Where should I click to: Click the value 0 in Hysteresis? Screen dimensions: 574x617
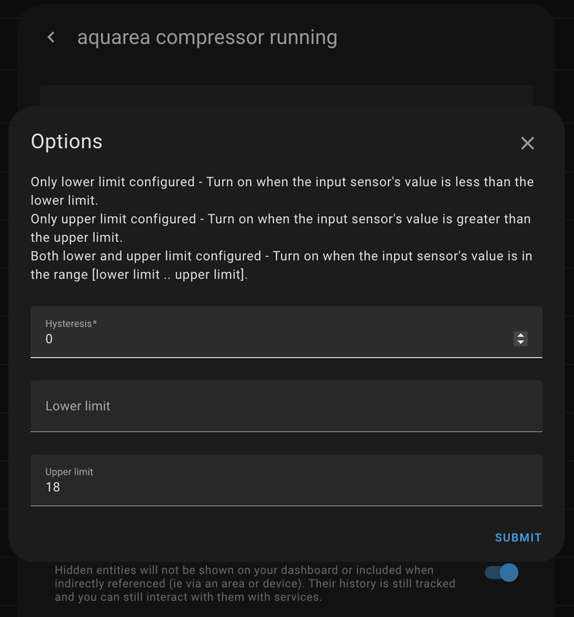49,339
